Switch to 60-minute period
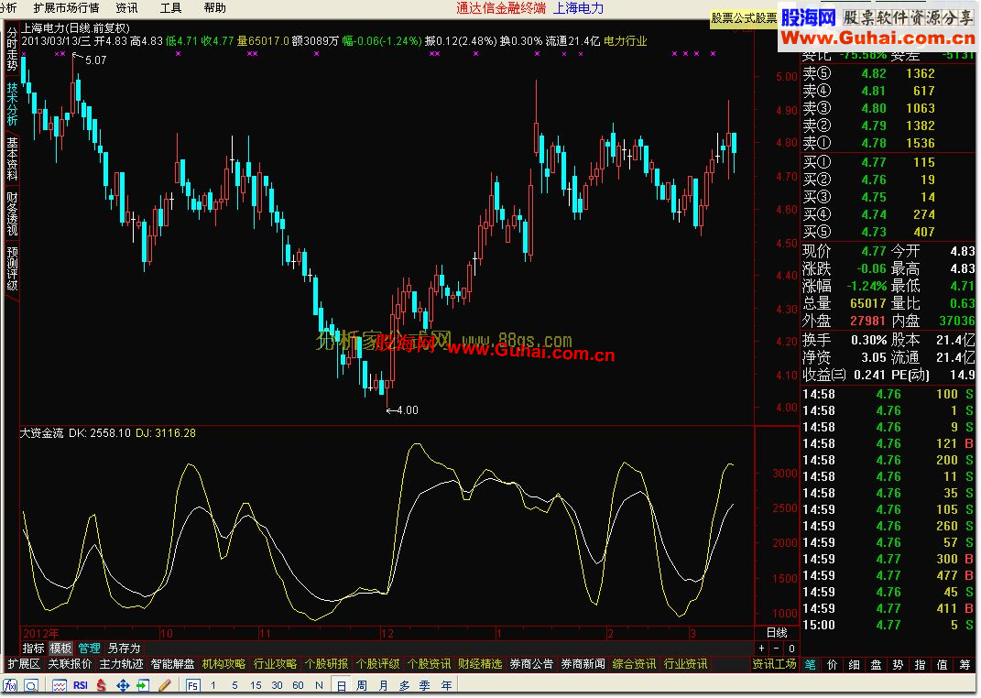This screenshot has width=981, height=698. 298,685
